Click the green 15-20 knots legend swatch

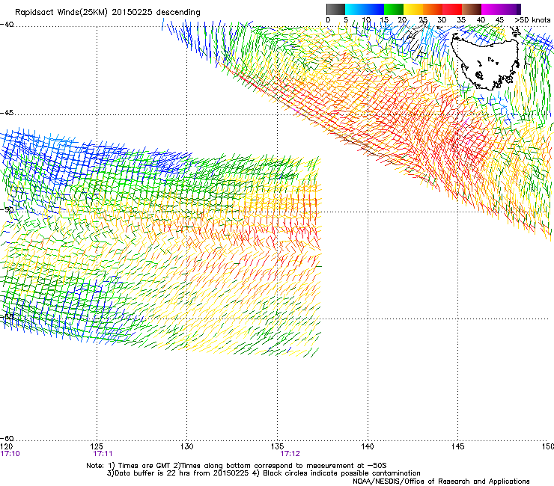(394, 9)
